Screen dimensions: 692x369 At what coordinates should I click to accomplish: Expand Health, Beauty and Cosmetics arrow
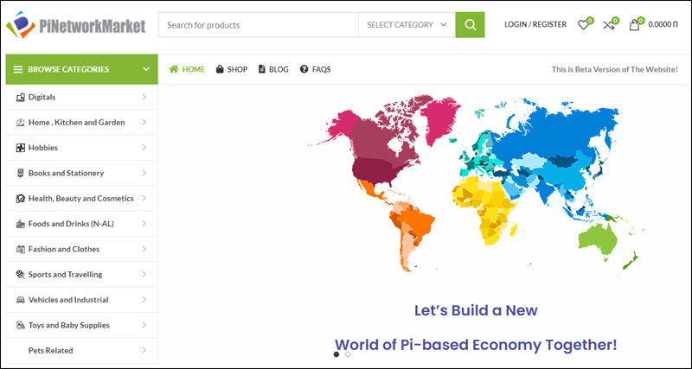click(x=144, y=199)
